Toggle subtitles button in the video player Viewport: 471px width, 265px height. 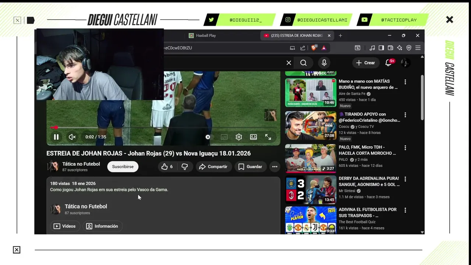[x=224, y=137]
